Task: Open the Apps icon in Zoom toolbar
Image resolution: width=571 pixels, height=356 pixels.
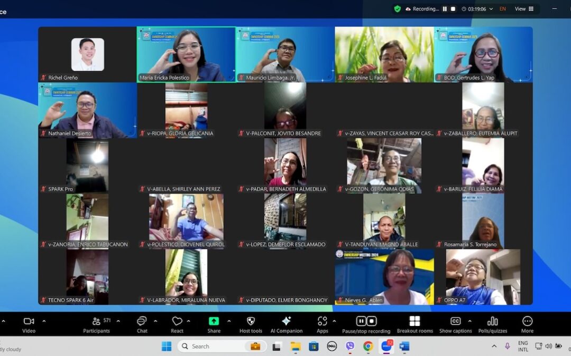Action: pos(323,321)
